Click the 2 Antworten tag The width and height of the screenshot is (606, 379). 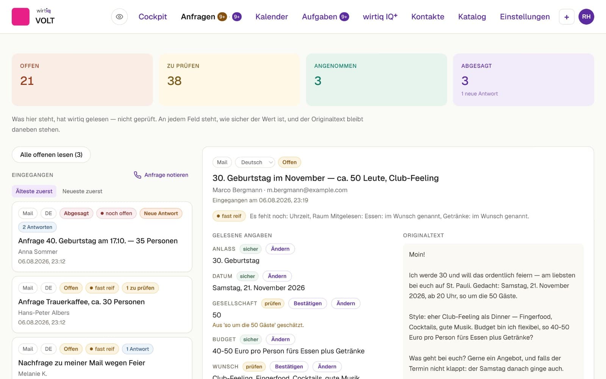[37, 227]
